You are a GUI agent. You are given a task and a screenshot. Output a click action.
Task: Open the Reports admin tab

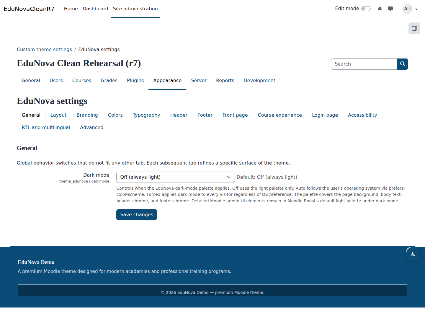[x=225, y=80]
